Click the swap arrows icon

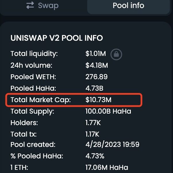coord(30,5)
